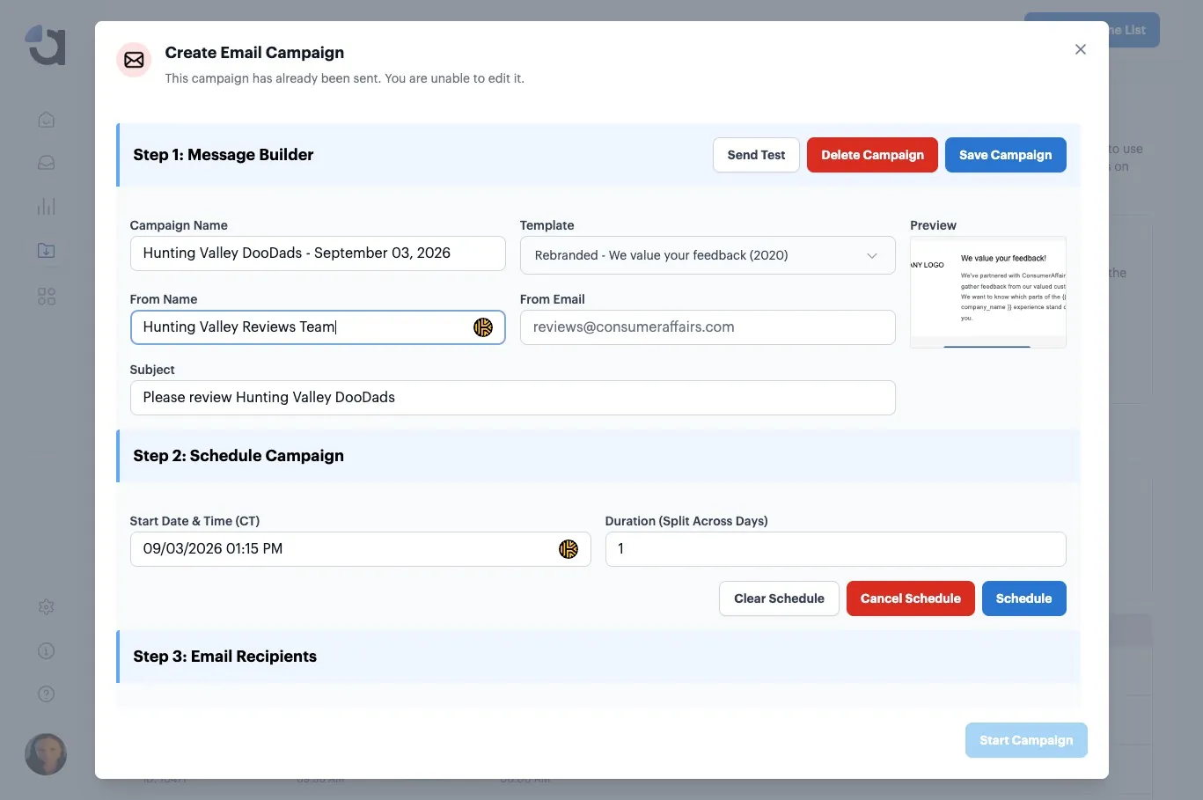Click the Step 3: Email Recipients heading
The height and width of the screenshot is (800, 1203).
tap(224, 657)
